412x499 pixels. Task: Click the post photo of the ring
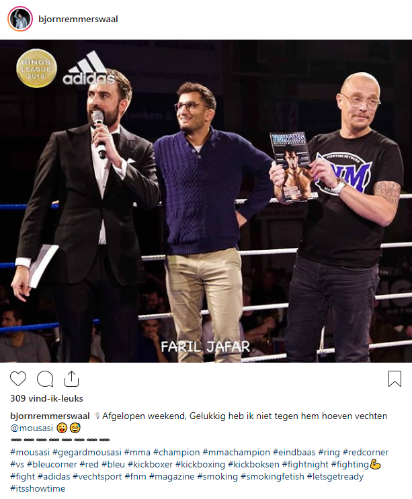pyautogui.click(x=206, y=201)
